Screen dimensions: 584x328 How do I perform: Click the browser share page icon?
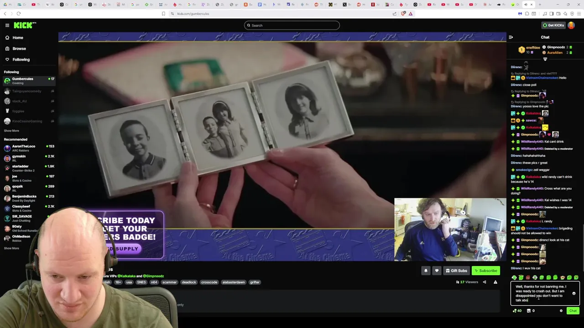click(x=395, y=14)
